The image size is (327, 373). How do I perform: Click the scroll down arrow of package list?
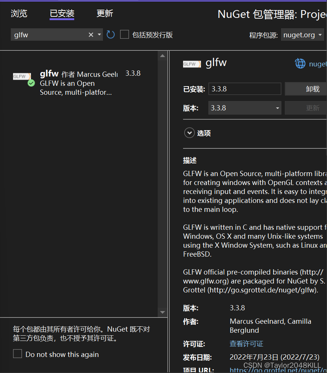[163, 312]
